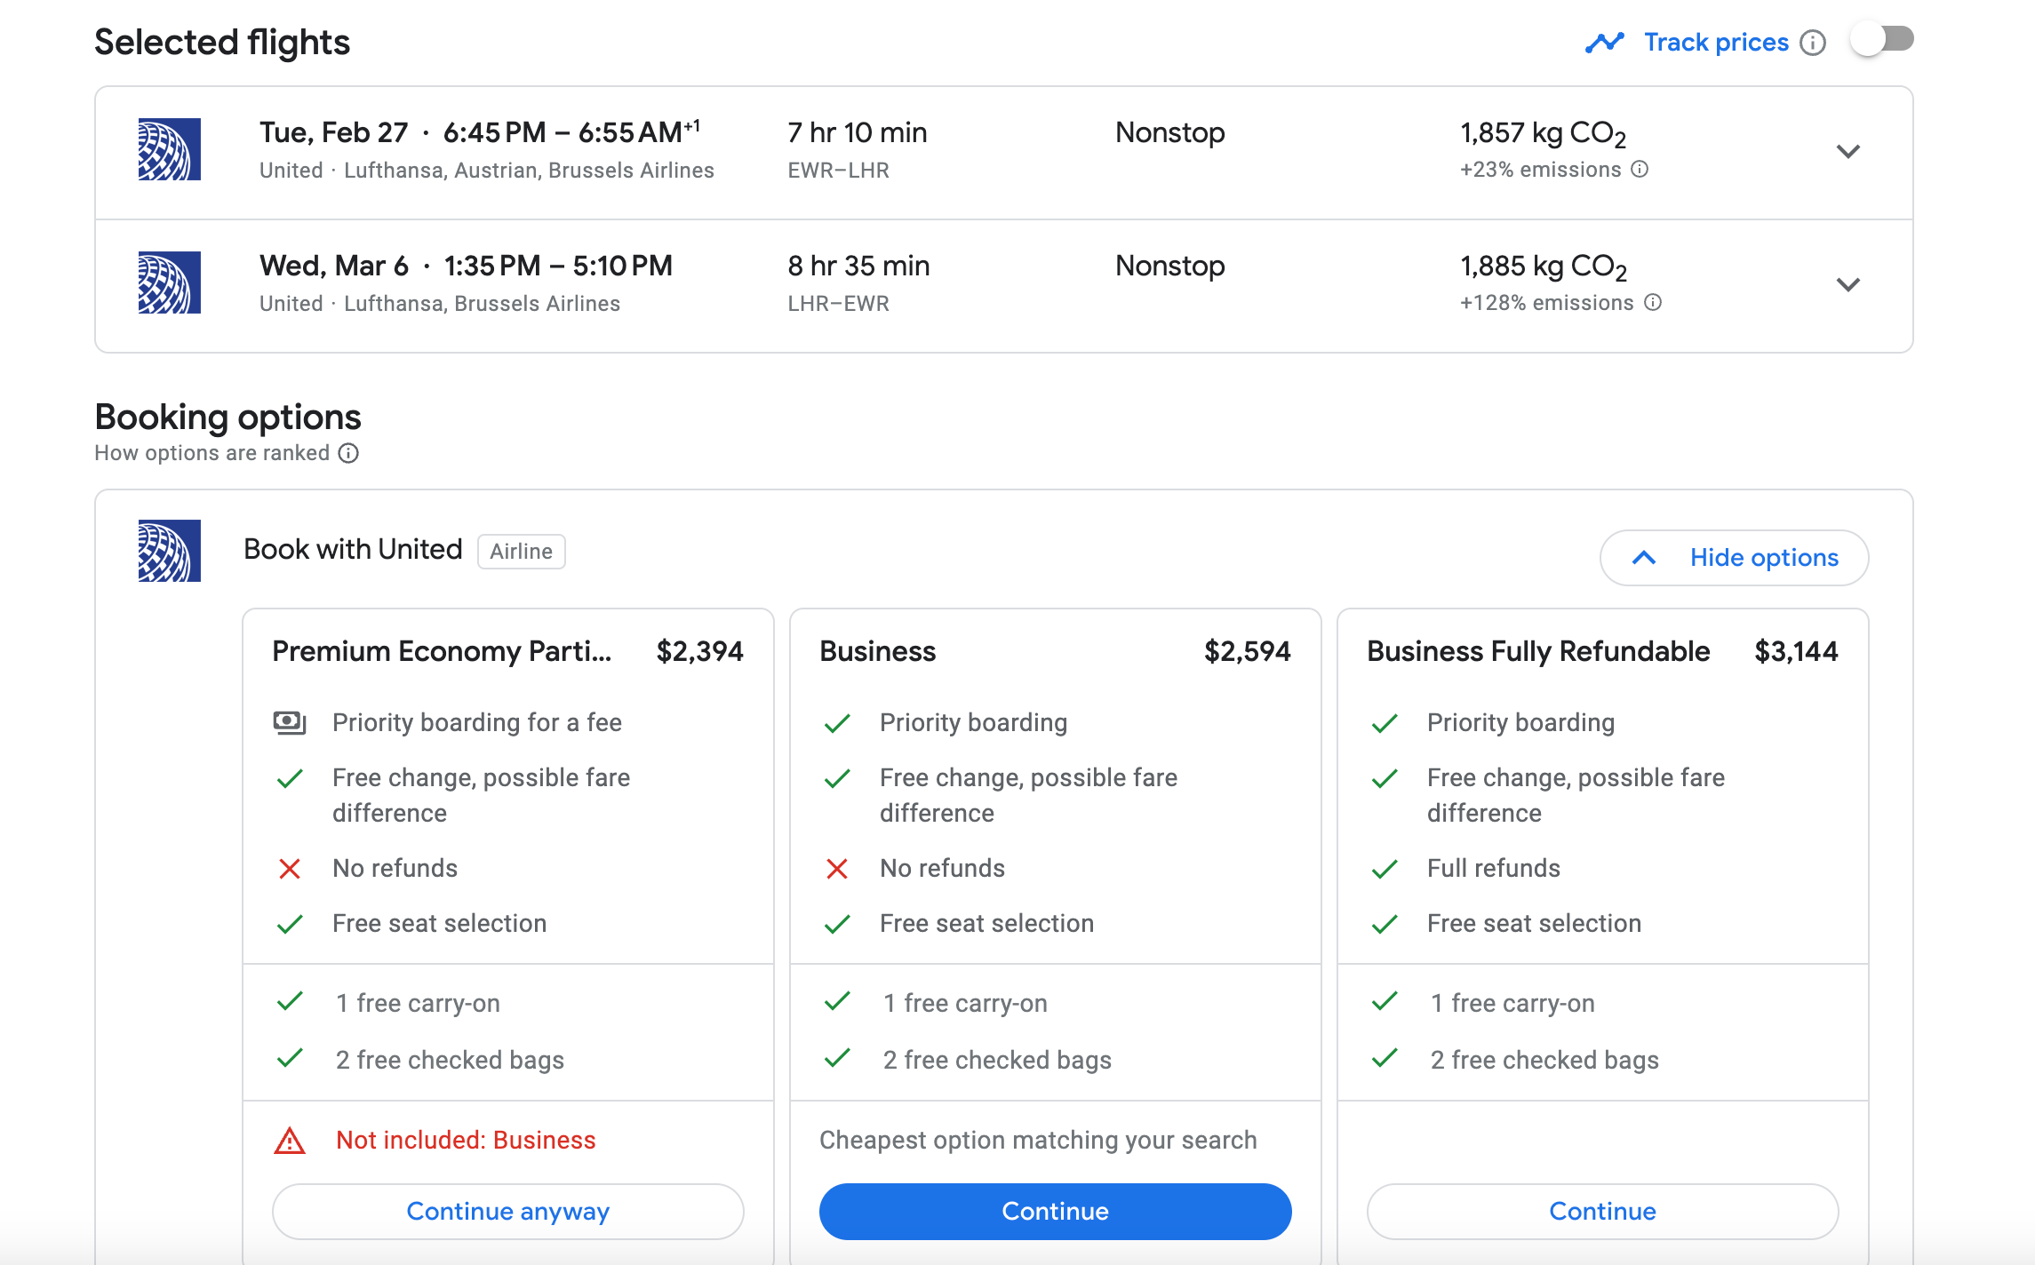Click Business free change checkmark
The height and width of the screenshot is (1265, 2035).
point(837,779)
